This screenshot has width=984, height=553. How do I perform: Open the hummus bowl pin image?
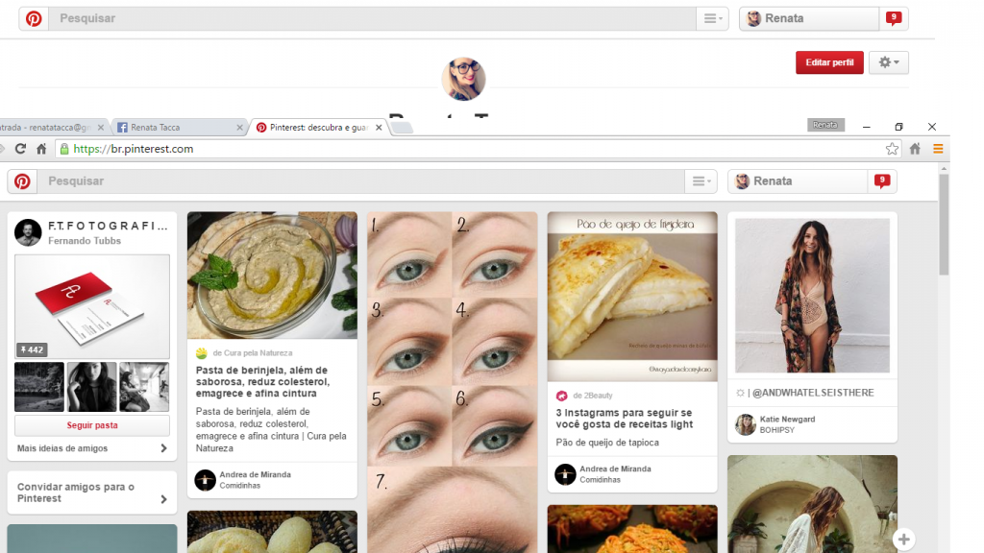[x=272, y=276]
